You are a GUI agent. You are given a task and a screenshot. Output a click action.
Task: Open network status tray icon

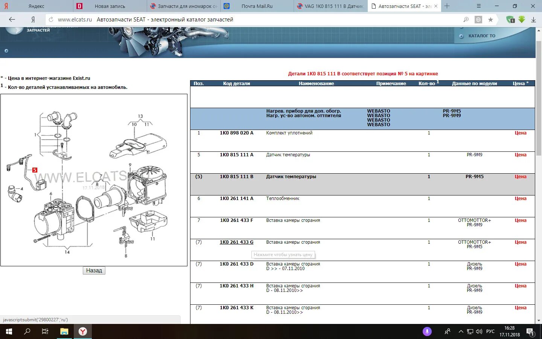click(470, 331)
